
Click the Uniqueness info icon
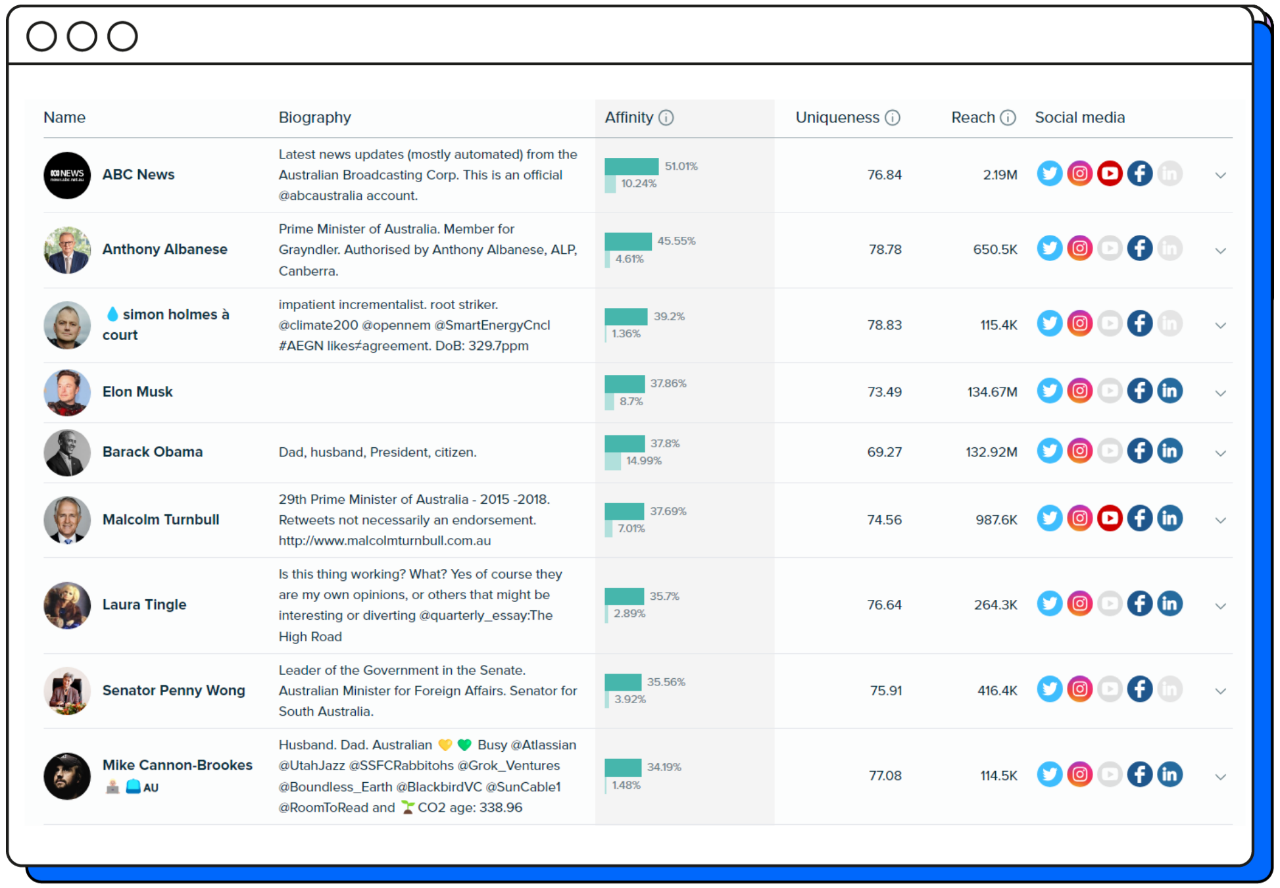pos(893,117)
